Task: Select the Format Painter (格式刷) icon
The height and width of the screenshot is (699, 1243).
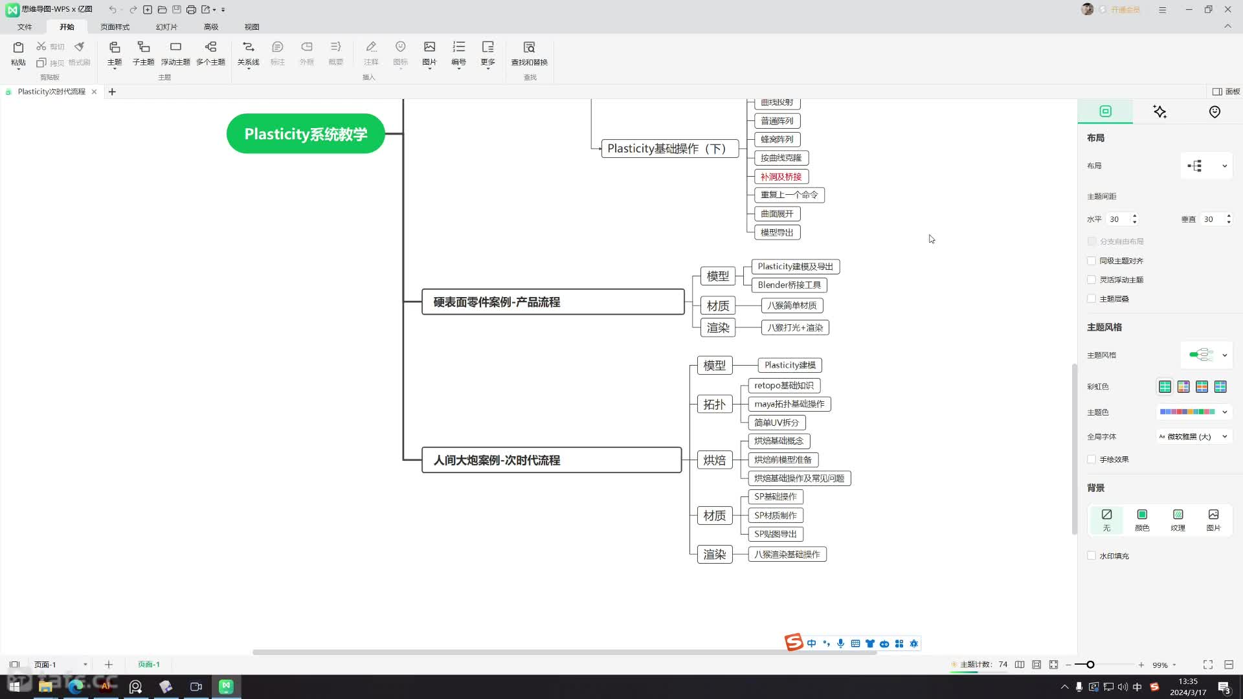Action: (x=80, y=47)
